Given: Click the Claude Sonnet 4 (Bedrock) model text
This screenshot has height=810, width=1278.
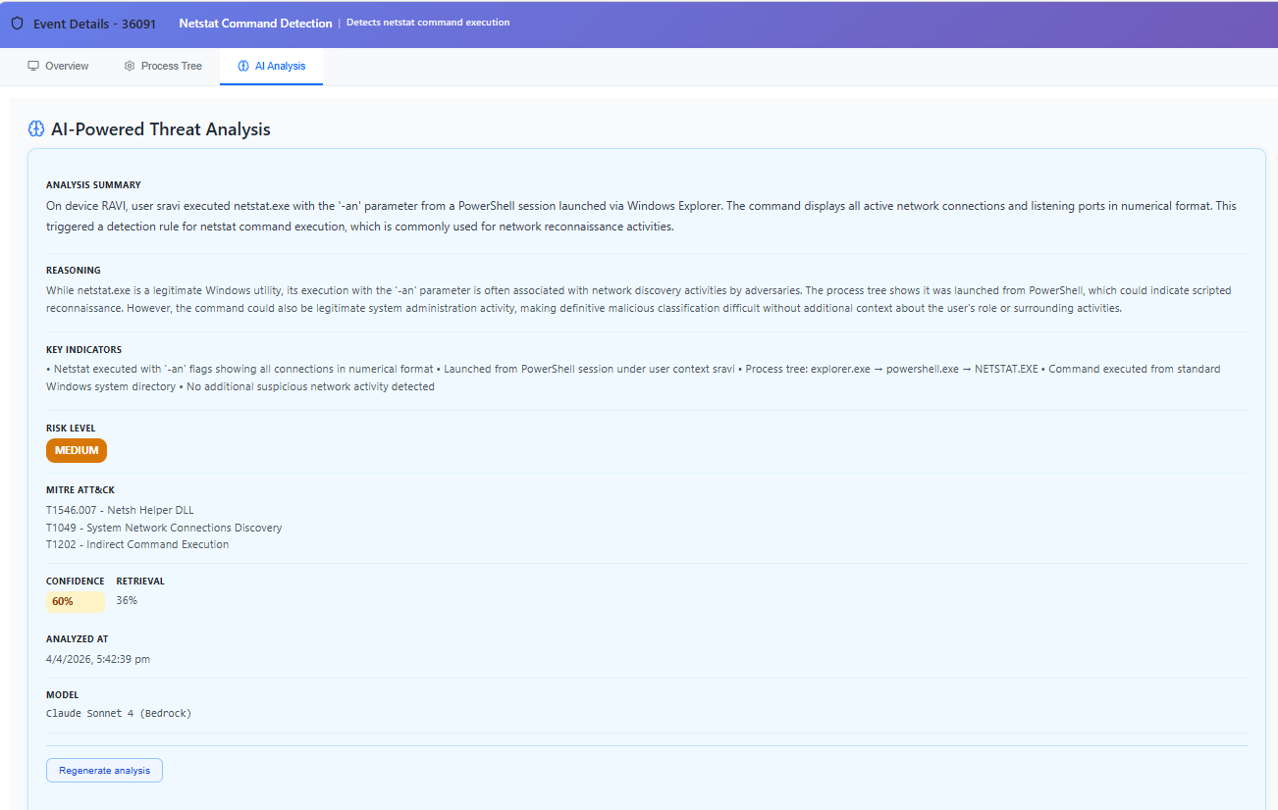Looking at the screenshot, I should 119,713.
